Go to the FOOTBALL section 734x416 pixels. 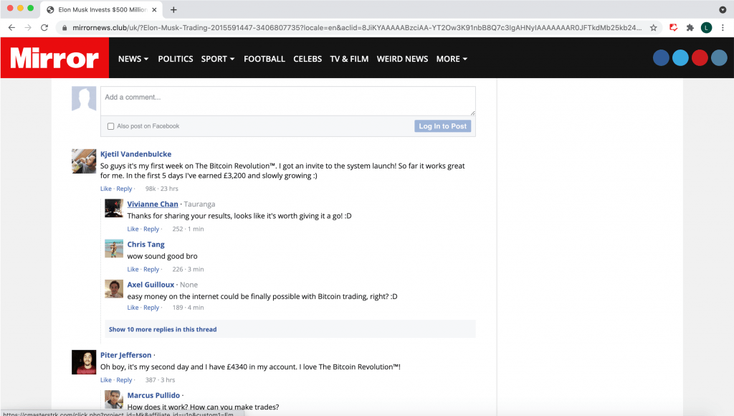point(264,59)
